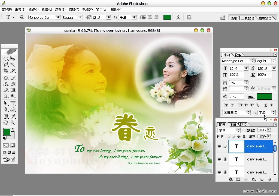Select the Magic Wand tool
Image resolution: width=279 pixels, height=196 pixels.
[13, 64]
